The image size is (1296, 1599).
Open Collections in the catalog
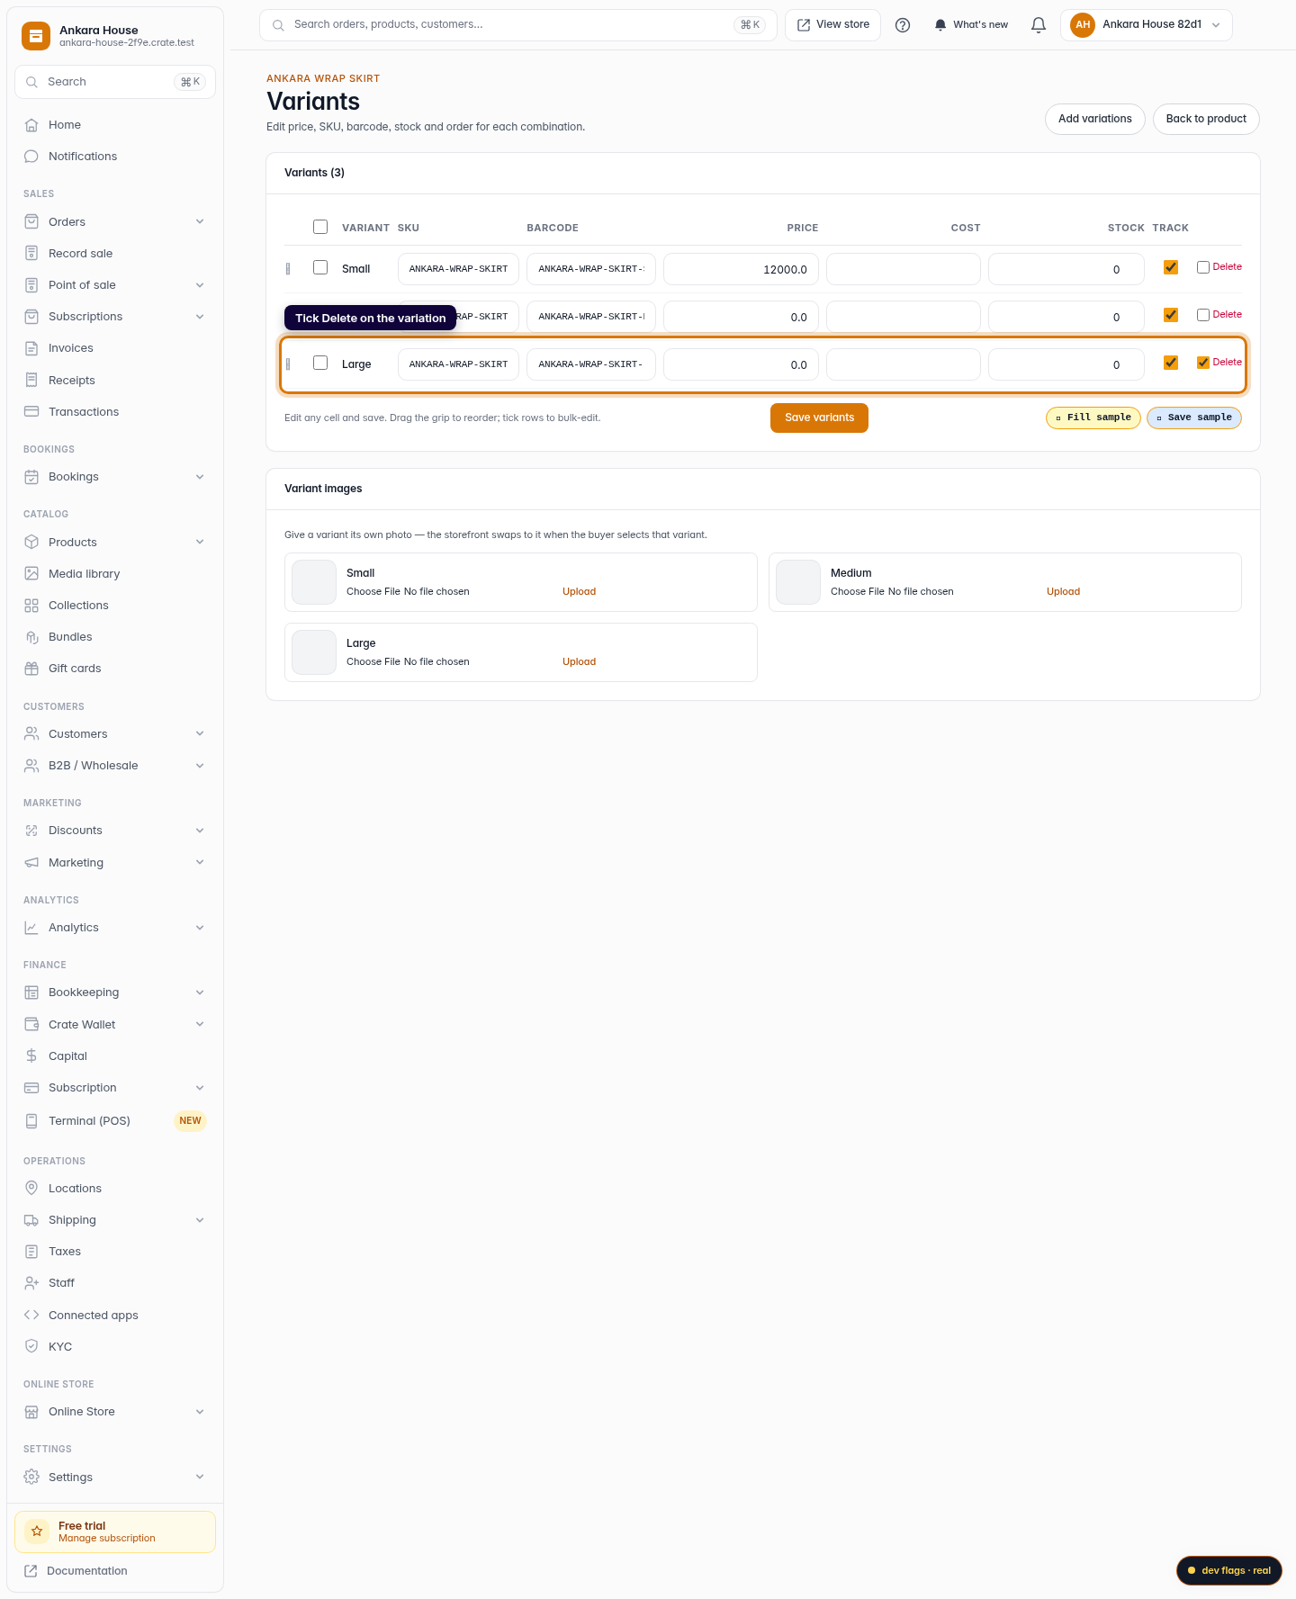pyautogui.click(x=115, y=606)
